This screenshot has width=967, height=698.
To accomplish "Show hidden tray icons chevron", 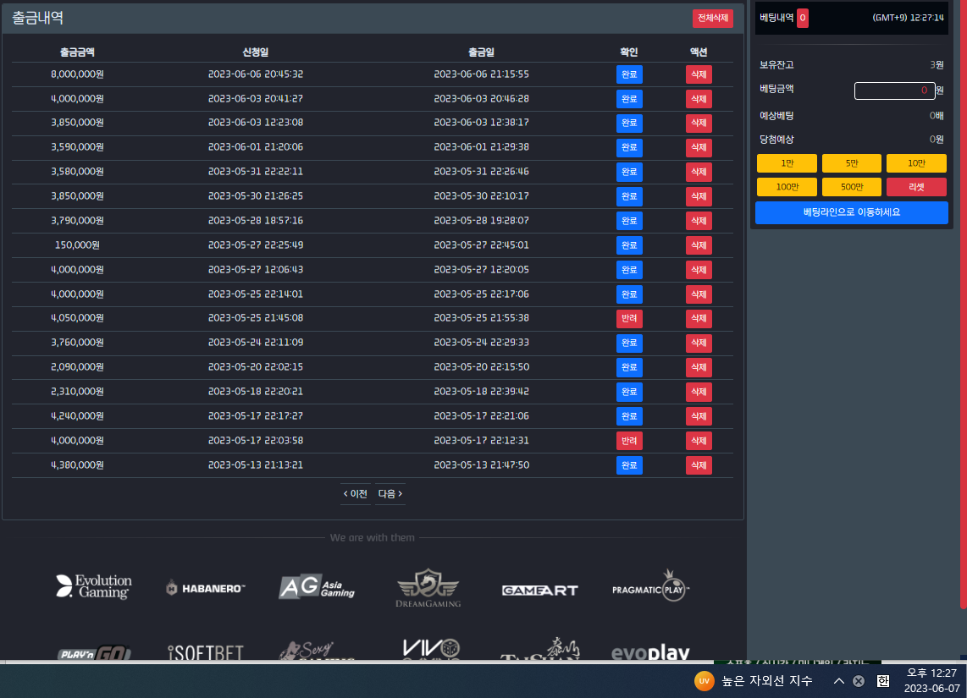I will click(x=839, y=681).
